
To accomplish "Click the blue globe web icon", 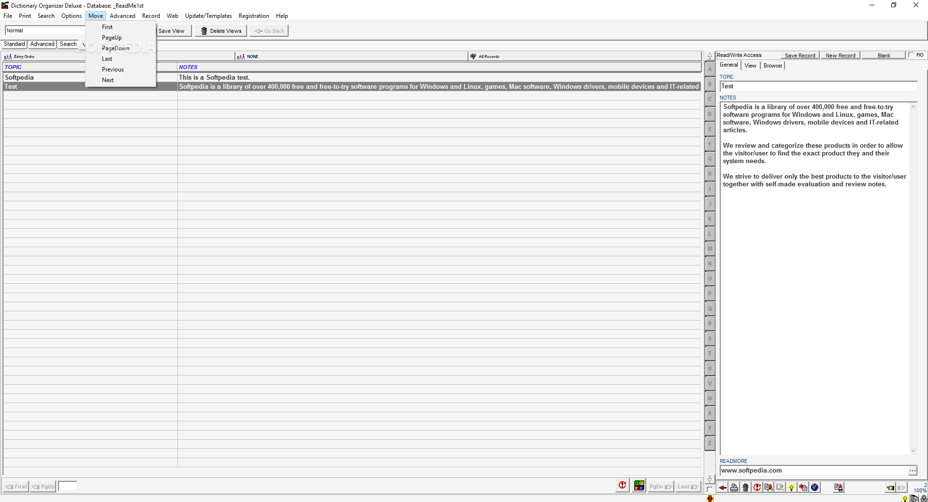I will point(815,488).
